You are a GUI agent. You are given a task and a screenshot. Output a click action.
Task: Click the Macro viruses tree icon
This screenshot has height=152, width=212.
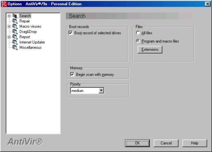coord(15,27)
